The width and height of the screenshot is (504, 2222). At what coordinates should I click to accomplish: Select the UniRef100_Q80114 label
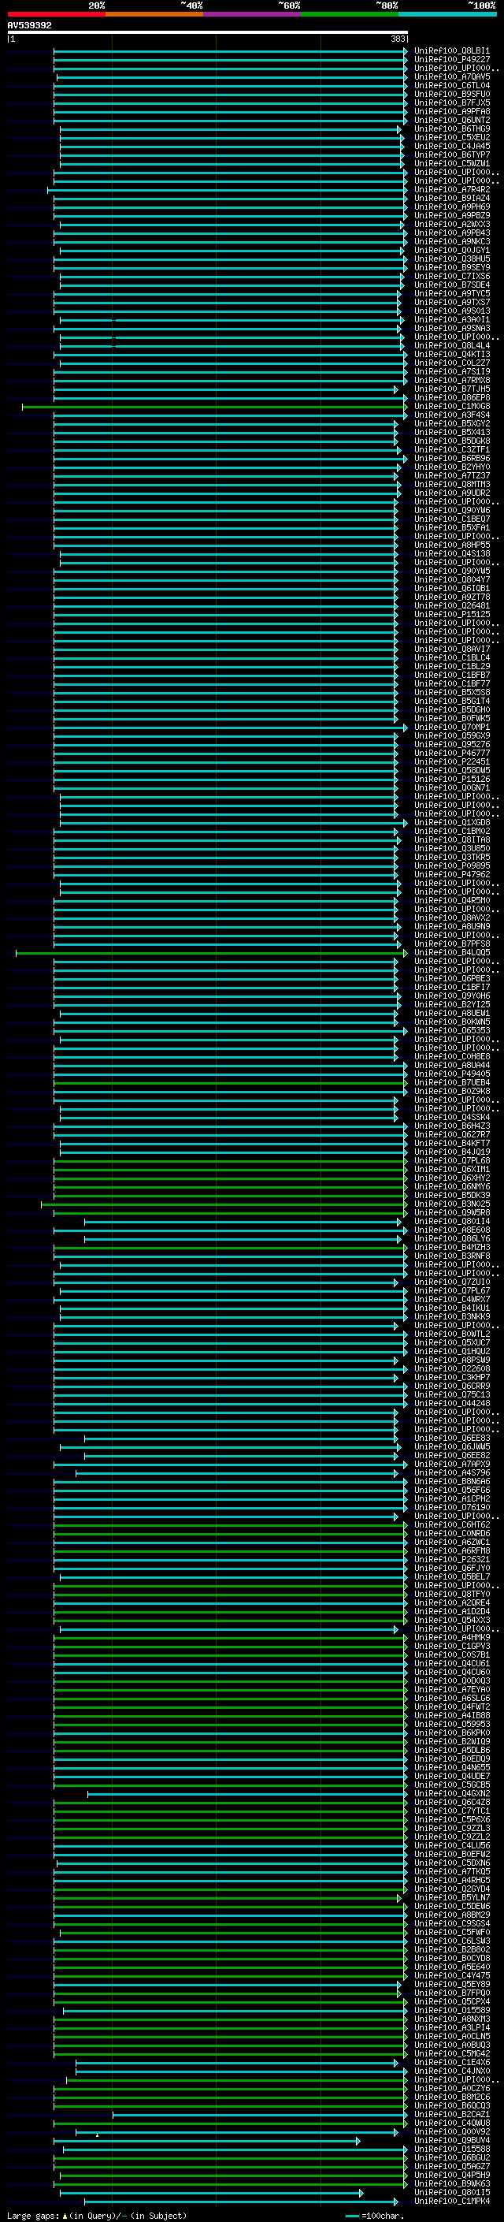[x=452, y=1222]
